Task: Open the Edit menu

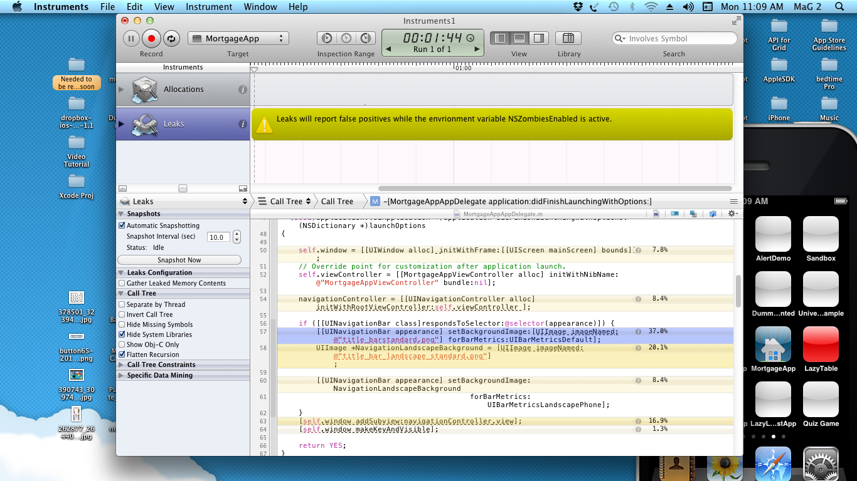Action: pos(134,7)
